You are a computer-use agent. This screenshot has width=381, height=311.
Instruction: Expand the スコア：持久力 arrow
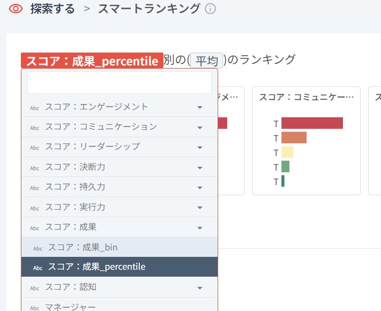(200, 188)
